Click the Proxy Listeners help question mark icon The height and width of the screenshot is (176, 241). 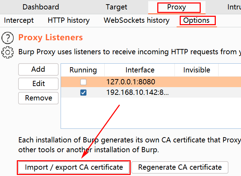7,38
